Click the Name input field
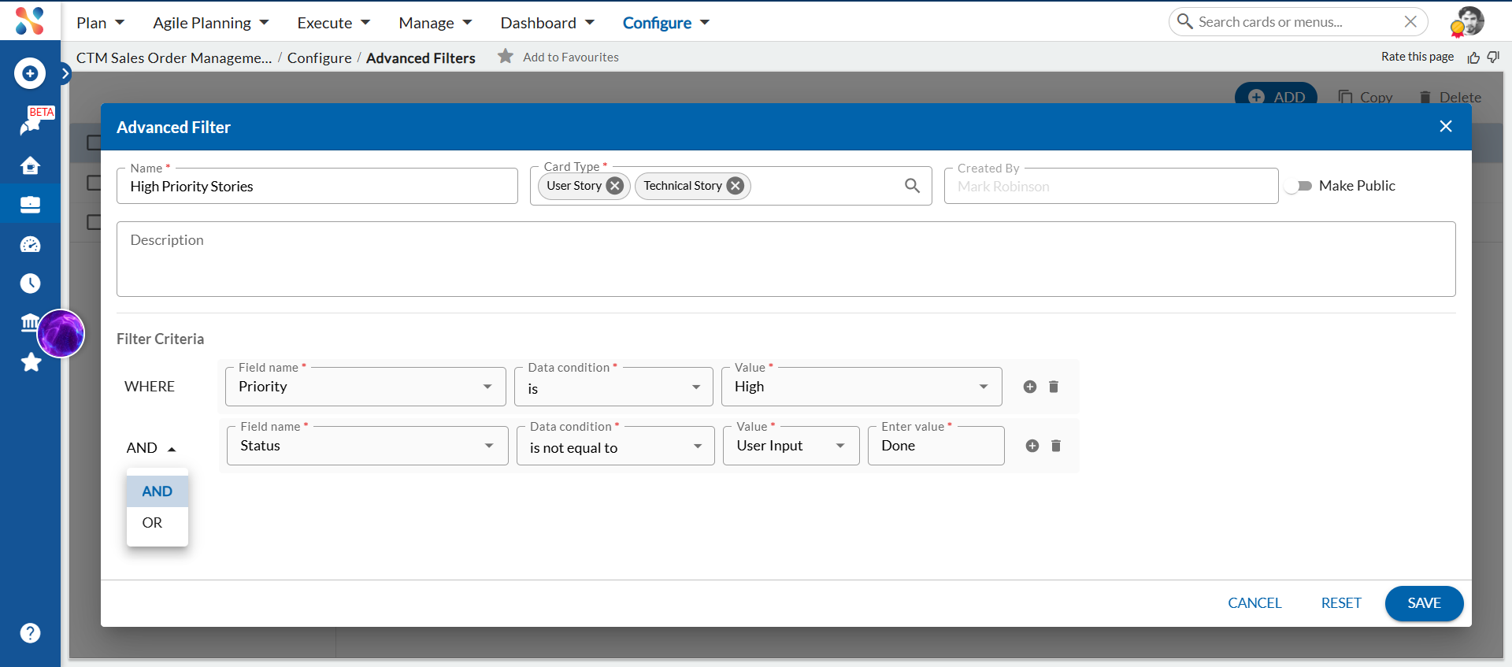 tap(317, 186)
